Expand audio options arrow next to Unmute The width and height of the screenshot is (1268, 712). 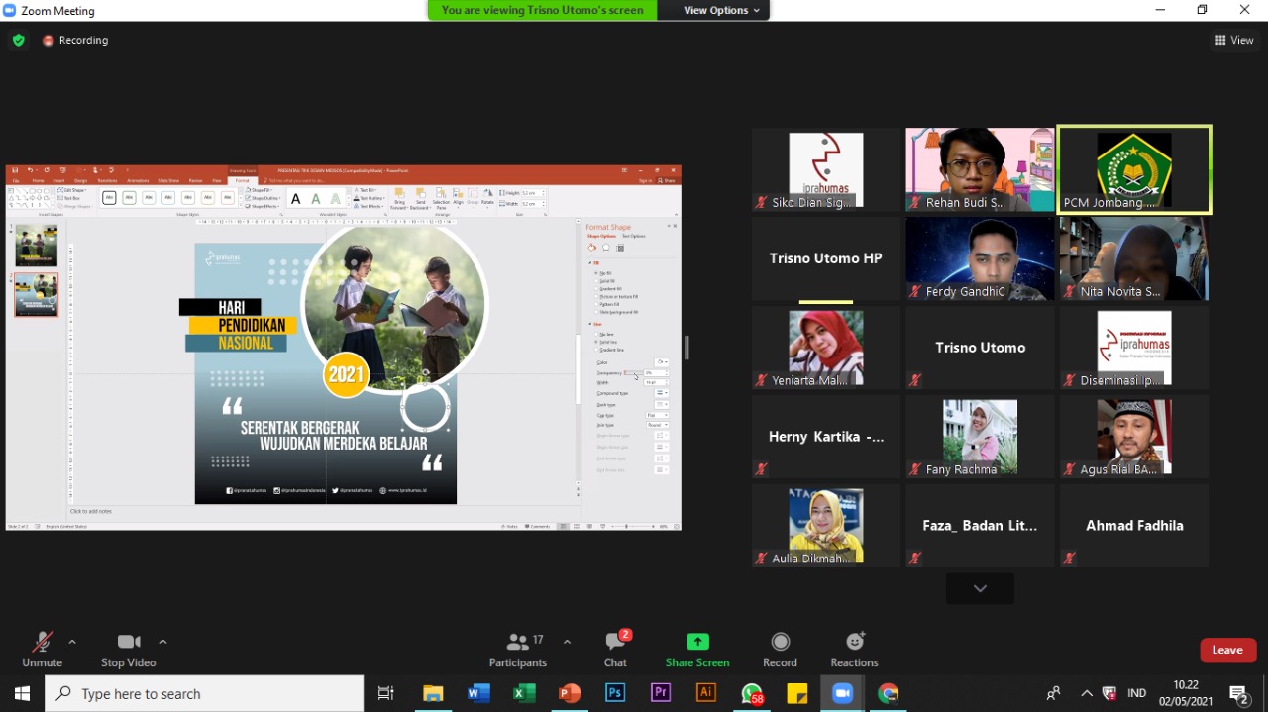click(72, 641)
